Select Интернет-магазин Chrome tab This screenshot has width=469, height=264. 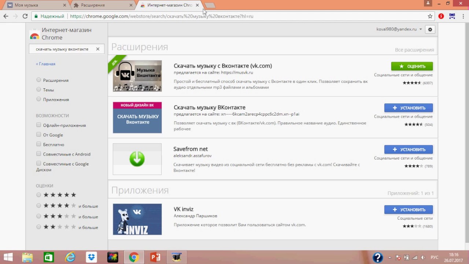point(169,5)
